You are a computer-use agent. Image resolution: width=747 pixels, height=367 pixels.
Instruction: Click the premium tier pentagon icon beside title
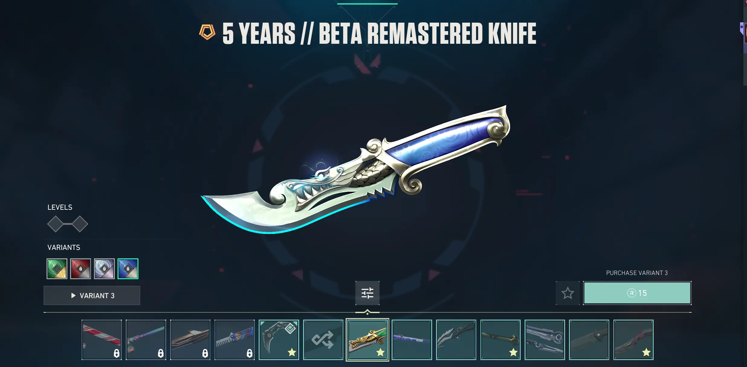[x=207, y=32]
